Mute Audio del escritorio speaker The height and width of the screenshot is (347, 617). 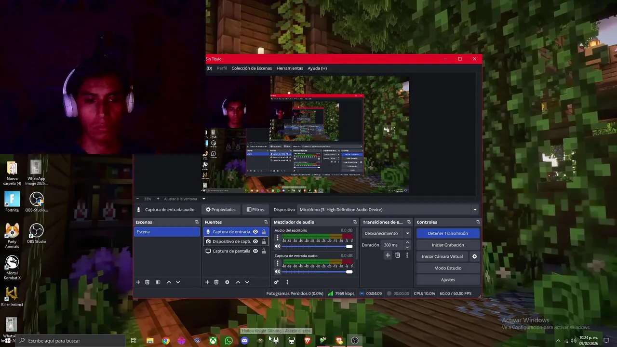(x=278, y=246)
